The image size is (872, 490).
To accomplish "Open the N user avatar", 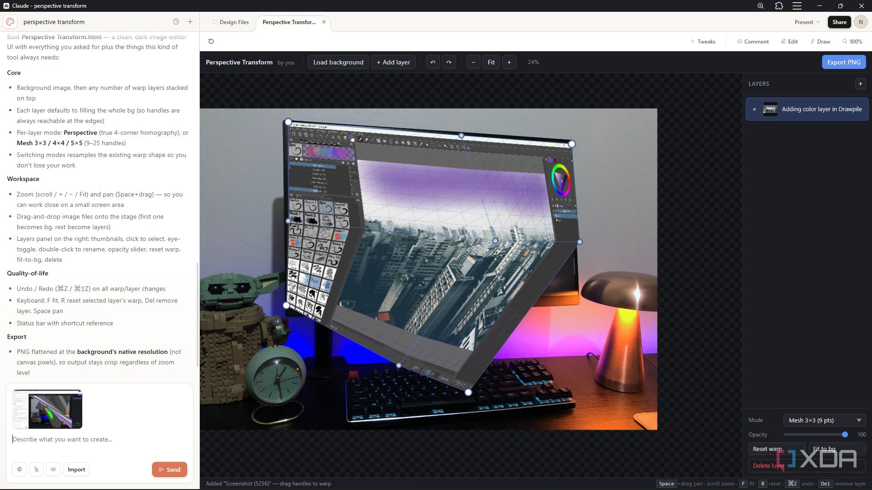I will 861,22.
